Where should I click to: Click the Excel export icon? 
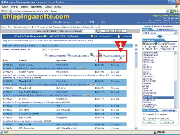pyautogui.click(x=91, y=55)
